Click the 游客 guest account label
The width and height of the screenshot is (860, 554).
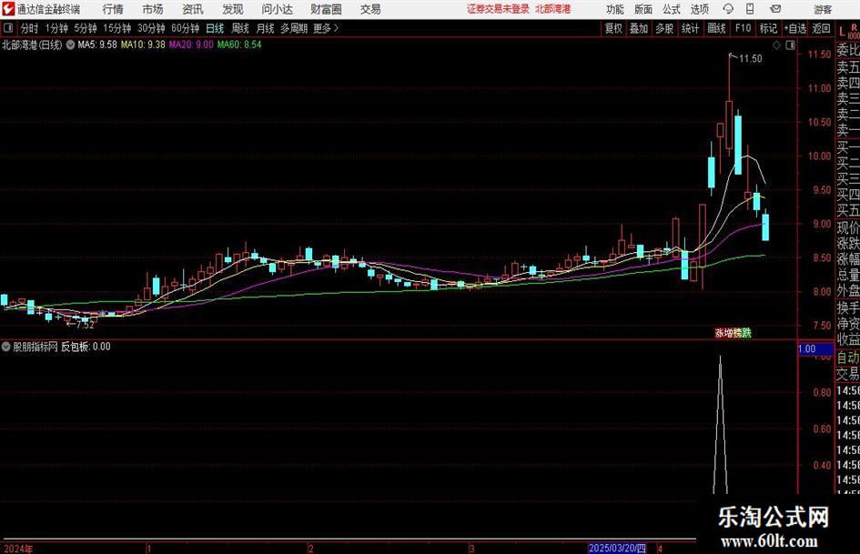[x=823, y=9]
